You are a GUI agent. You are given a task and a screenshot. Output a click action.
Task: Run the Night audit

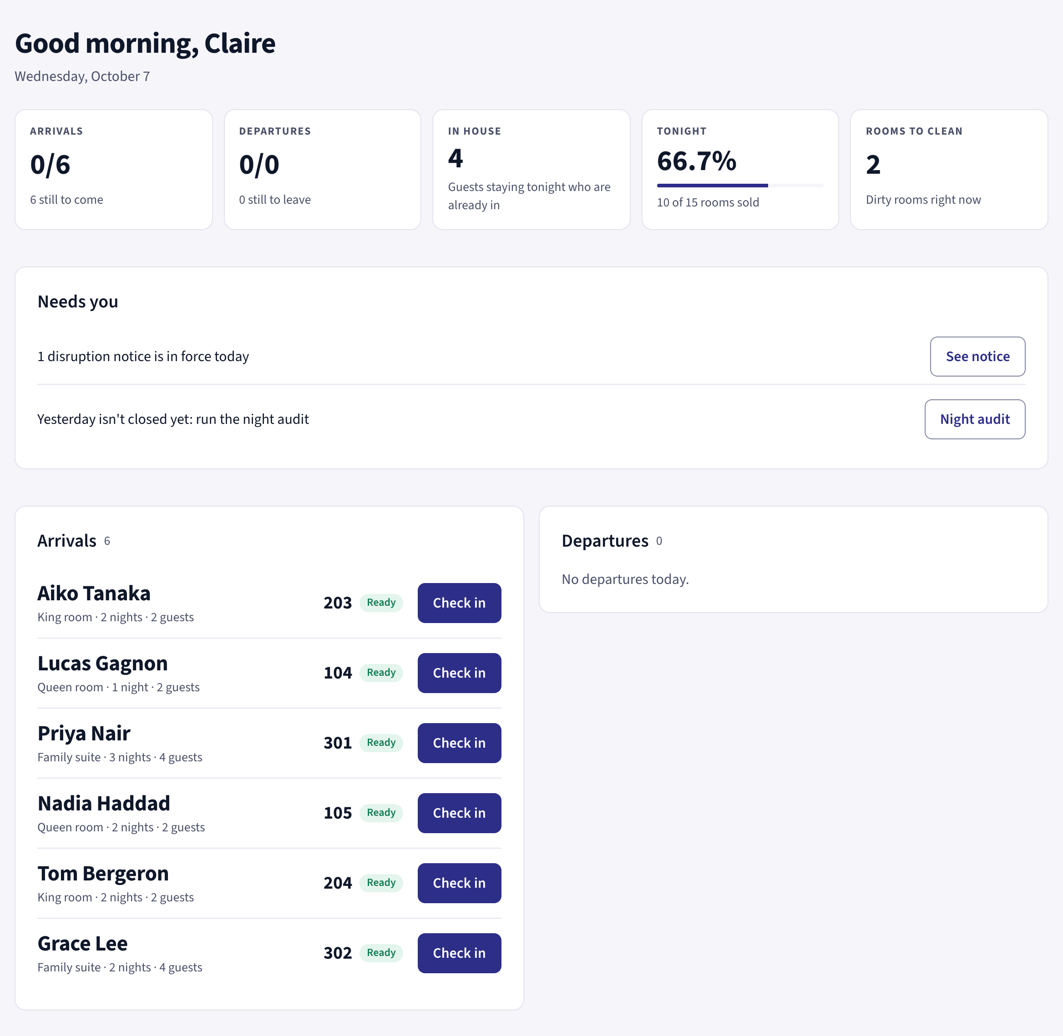tap(974, 419)
